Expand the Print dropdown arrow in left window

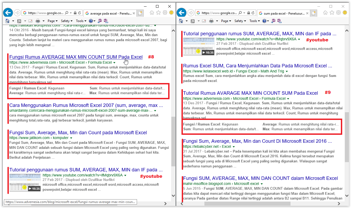coord(43,21)
